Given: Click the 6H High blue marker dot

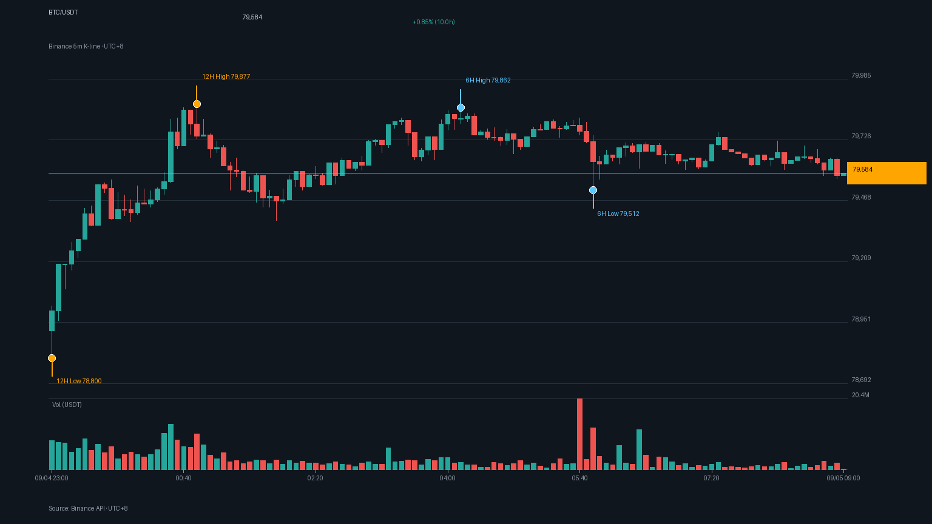Looking at the screenshot, I should [461, 107].
